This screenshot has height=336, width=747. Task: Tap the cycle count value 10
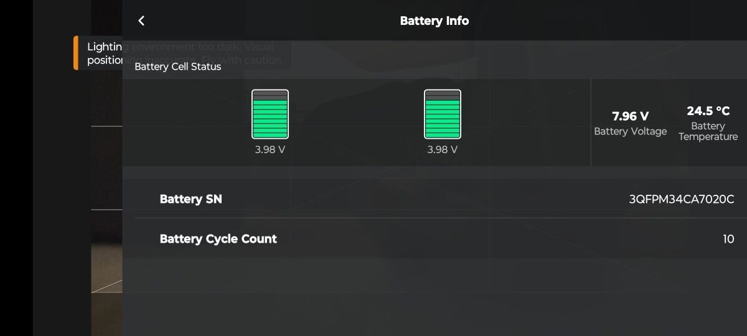coord(728,239)
